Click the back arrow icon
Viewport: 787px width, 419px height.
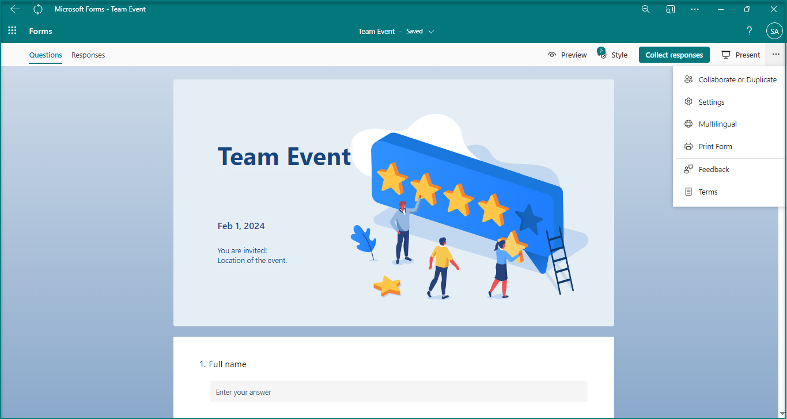click(x=15, y=9)
